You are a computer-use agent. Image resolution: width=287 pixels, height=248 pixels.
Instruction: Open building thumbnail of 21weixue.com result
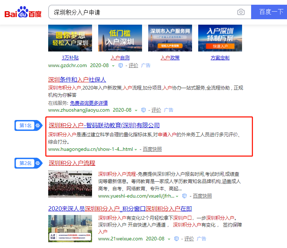click(70, 228)
